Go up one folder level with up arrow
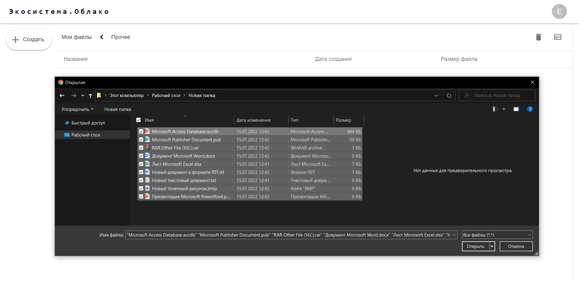This screenshot has width=579, height=282. tap(90, 96)
